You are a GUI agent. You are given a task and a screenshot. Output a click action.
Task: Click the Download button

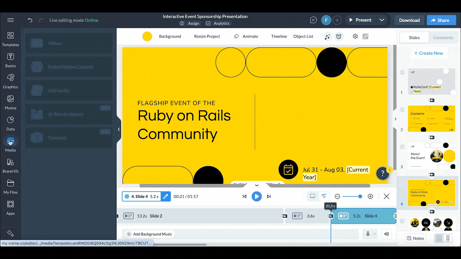(x=409, y=20)
